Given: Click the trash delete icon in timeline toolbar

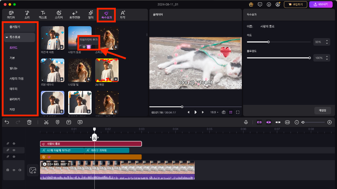Looking at the screenshot, I should [29, 122].
